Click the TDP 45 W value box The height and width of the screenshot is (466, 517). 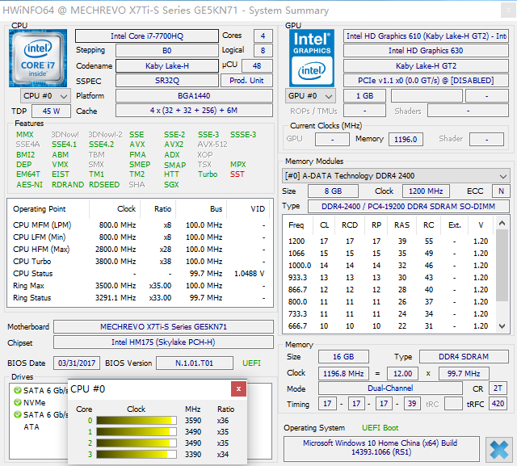51,111
